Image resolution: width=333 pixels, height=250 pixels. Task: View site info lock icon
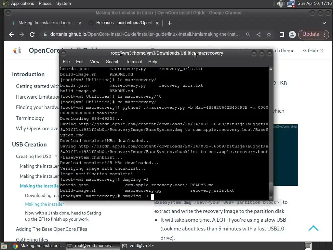45,35
